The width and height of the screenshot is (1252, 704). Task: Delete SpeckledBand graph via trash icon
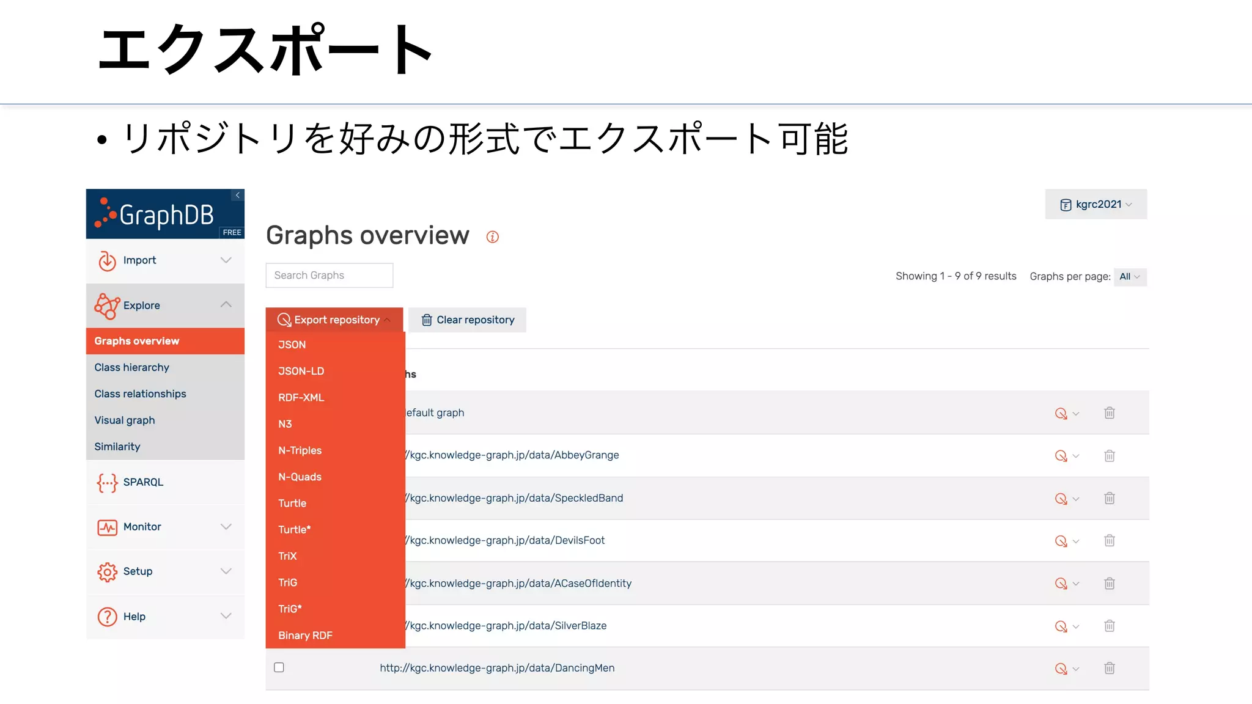point(1110,498)
